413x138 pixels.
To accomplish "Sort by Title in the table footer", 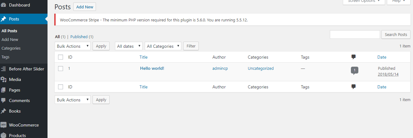I will point(143,87).
